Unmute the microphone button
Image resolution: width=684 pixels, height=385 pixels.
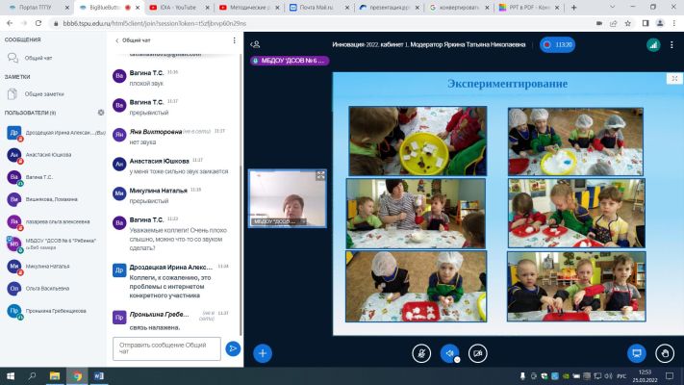[x=421, y=353]
